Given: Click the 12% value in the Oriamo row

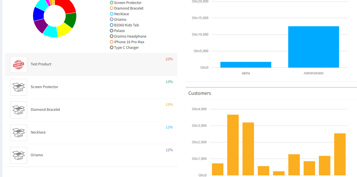Looking at the screenshot, I should (169, 150).
